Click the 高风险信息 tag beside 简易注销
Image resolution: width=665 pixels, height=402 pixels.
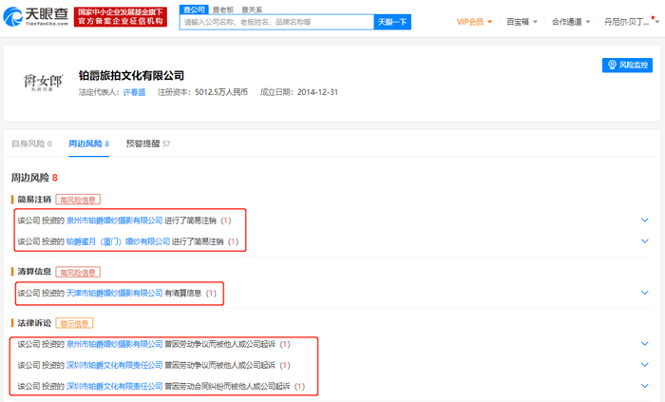(x=78, y=200)
